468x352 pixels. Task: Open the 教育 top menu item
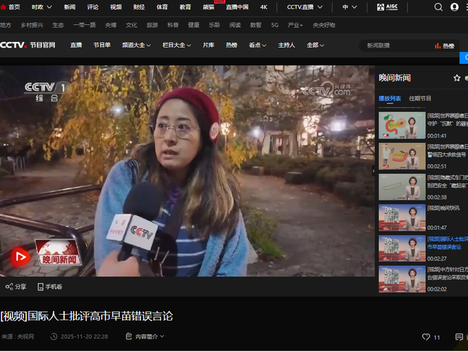(185, 7)
